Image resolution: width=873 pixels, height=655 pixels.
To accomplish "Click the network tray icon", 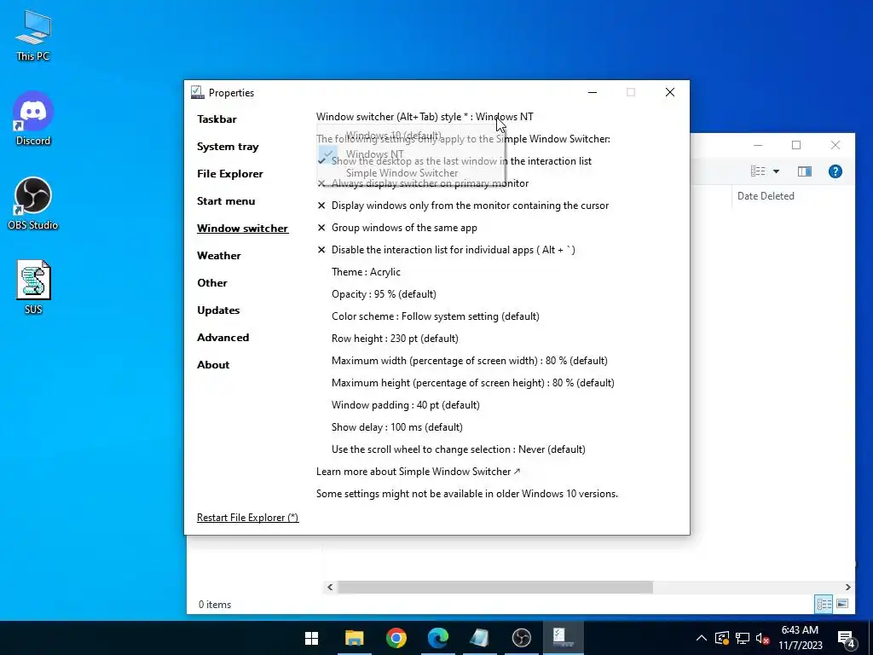I will pos(743,638).
